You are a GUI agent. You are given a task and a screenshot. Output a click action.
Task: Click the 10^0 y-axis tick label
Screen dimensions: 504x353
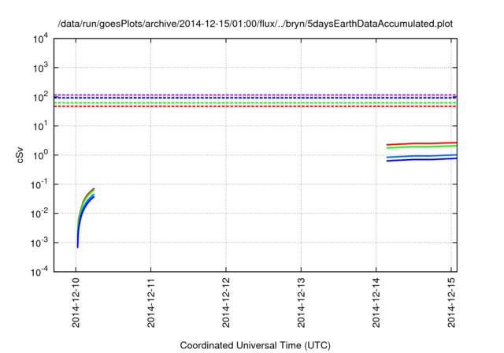[x=40, y=155]
